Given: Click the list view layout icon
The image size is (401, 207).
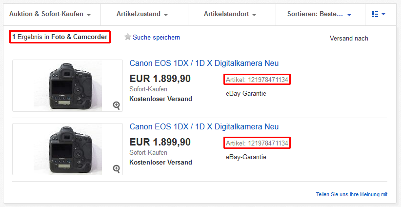Looking at the screenshot, I should coord(375,14).
